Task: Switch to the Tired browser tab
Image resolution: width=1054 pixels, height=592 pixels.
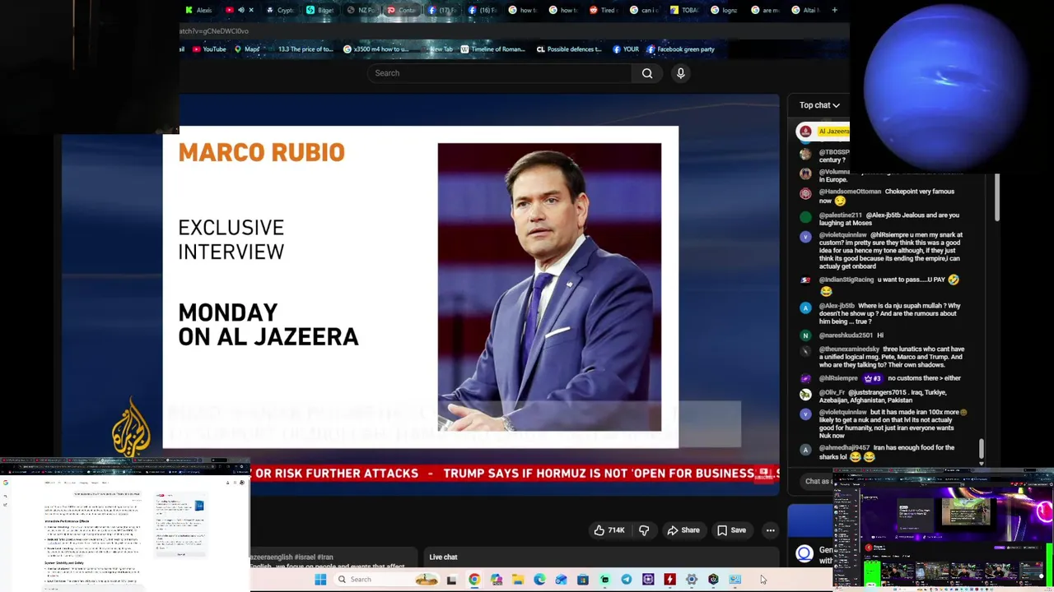Action: click(604, 10)
